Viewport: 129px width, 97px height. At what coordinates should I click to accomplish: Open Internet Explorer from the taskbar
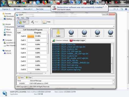(x=17, y=2)
